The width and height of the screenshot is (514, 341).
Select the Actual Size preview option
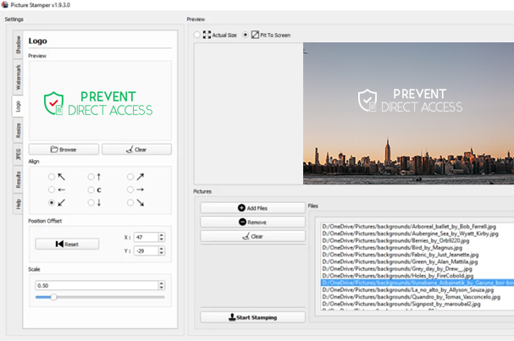click(x=198, y=36)
